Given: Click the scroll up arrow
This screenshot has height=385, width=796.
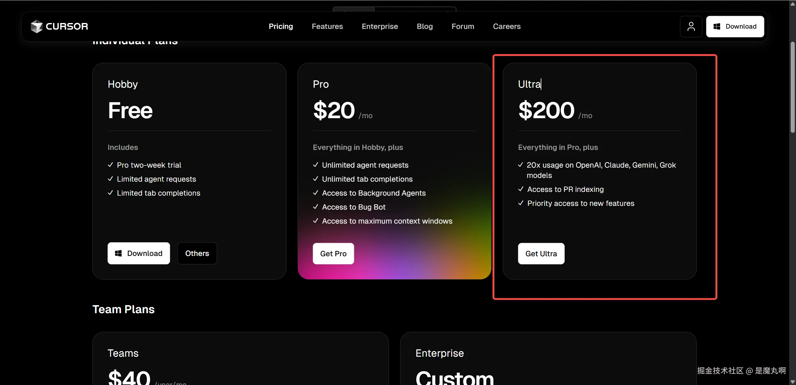Looking at the screenshot, I should 793,4.
